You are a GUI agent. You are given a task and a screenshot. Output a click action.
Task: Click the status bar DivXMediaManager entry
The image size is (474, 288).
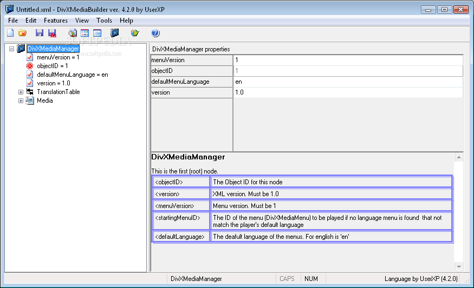pos(196,279)
